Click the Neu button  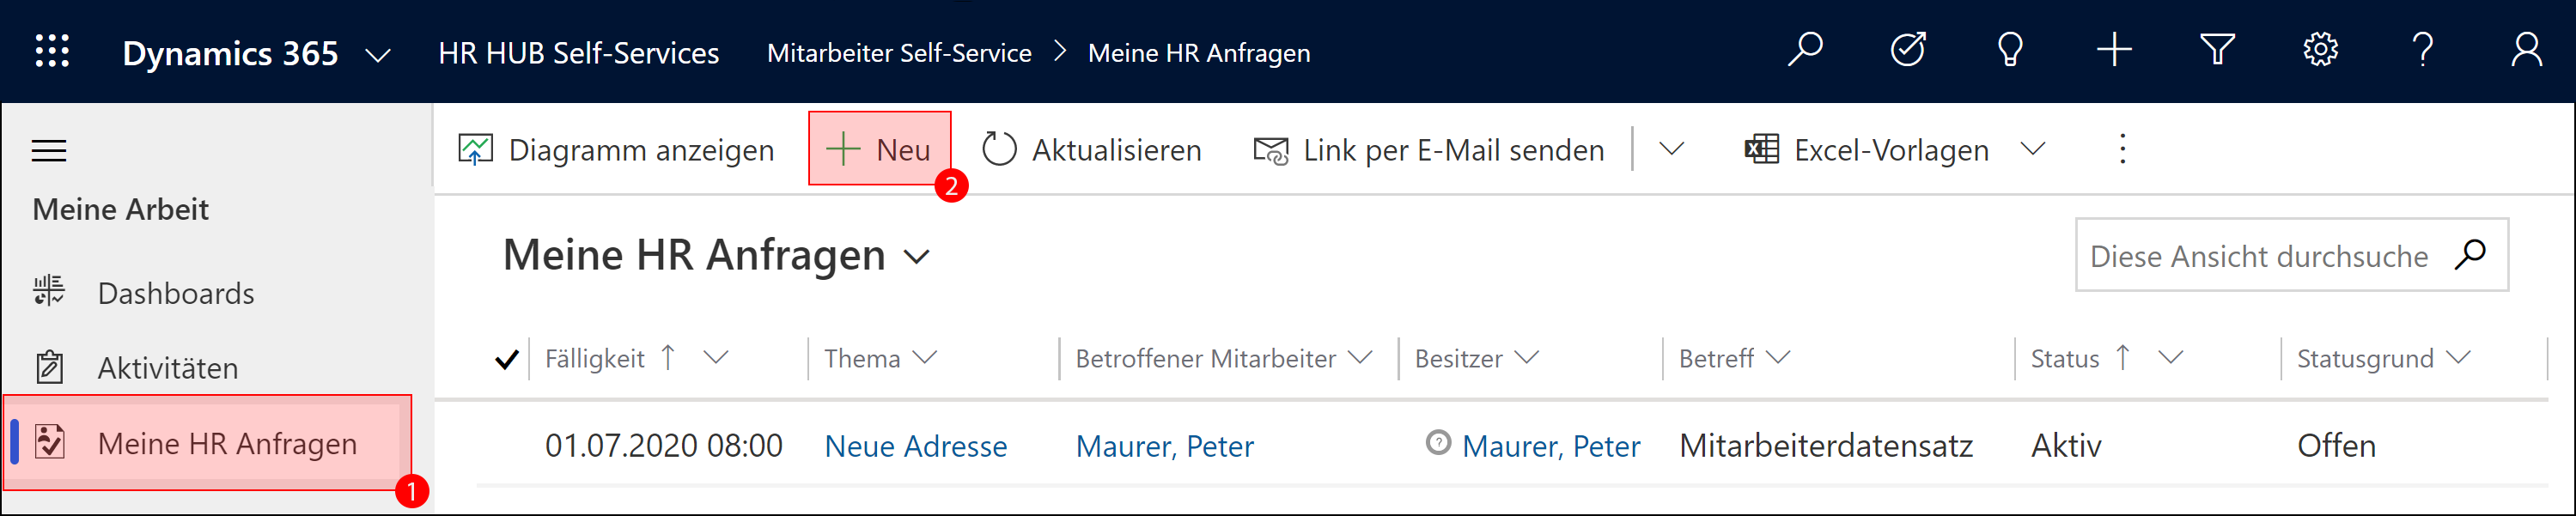click(879, 149)
